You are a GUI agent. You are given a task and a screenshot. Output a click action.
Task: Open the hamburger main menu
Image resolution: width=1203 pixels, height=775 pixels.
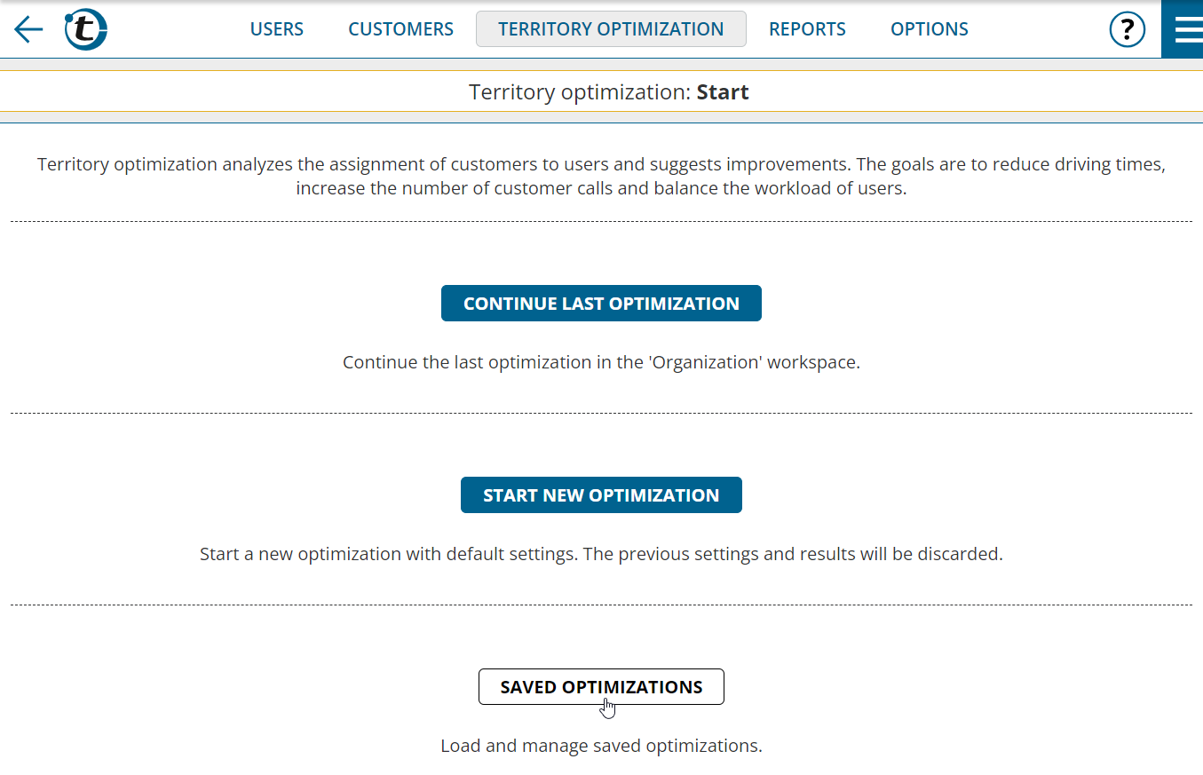[x=1182, y=29]
